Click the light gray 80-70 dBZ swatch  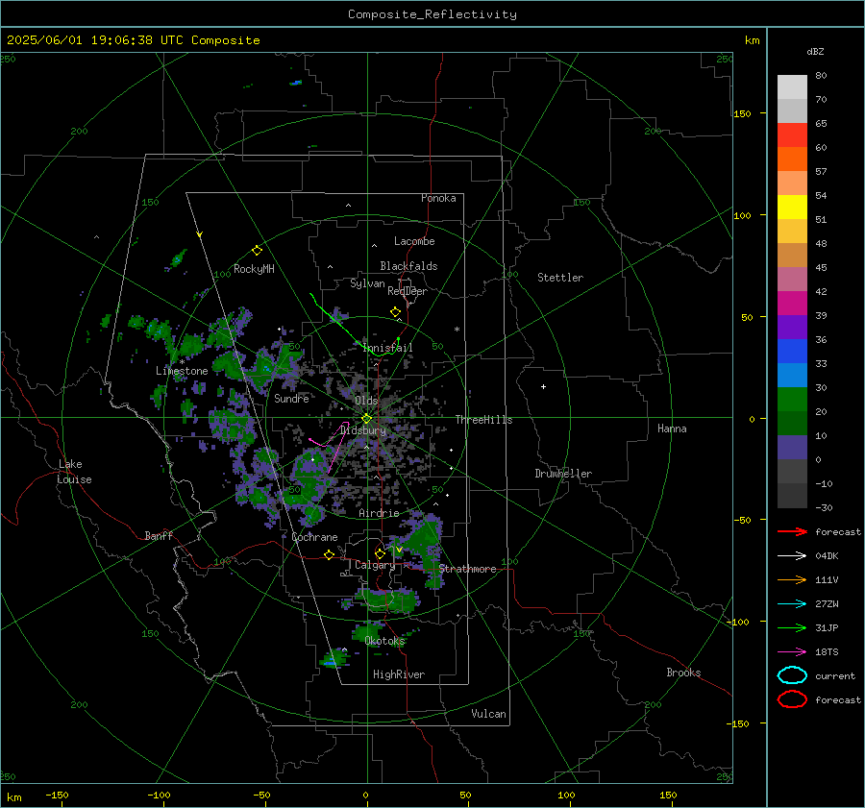coord(792,87)
